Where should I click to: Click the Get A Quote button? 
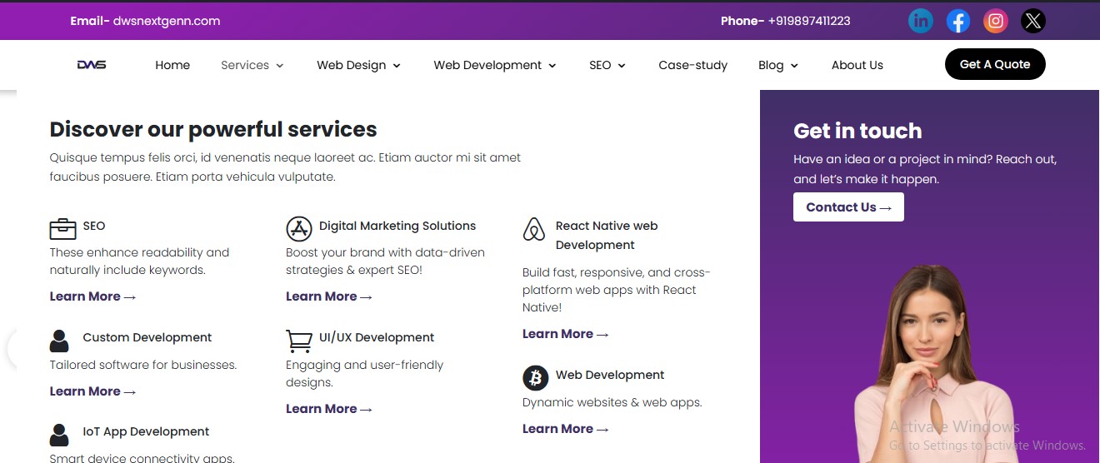click(x=995, y=64)
